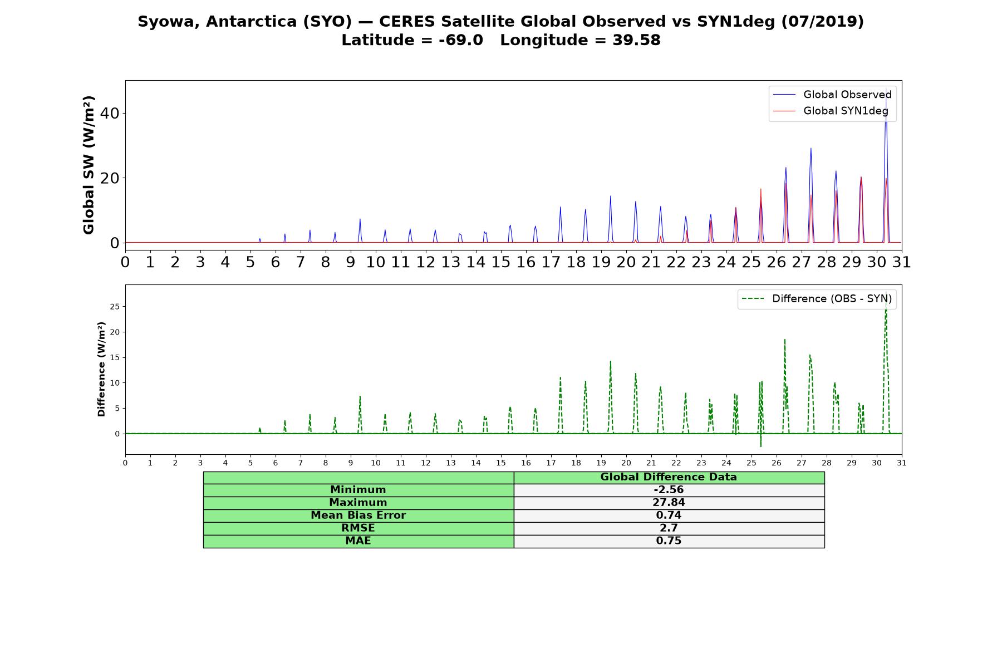Click the green dashed legend line sample

point(754,299)
